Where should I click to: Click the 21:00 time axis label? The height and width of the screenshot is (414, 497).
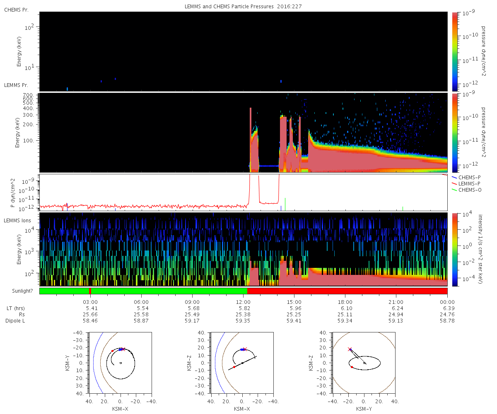(x=396, y=302)
